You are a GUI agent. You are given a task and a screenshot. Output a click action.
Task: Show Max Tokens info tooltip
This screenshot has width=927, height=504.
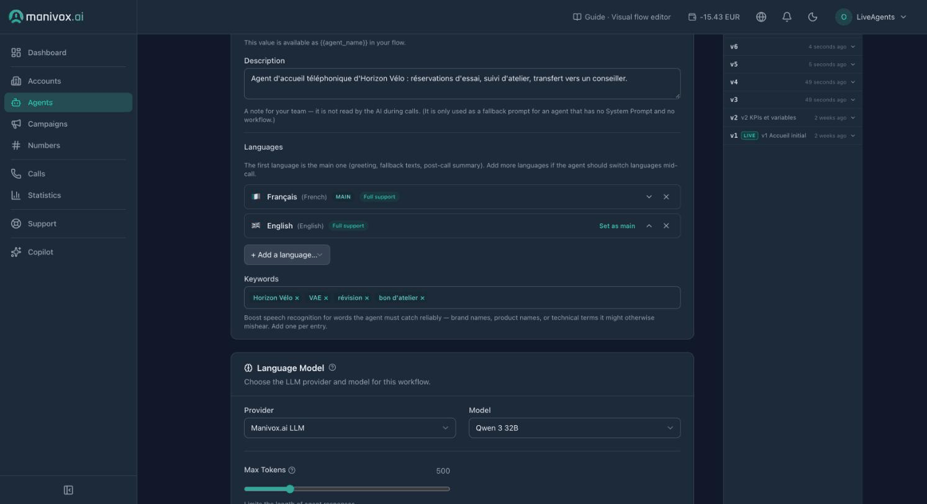[292, 470]
